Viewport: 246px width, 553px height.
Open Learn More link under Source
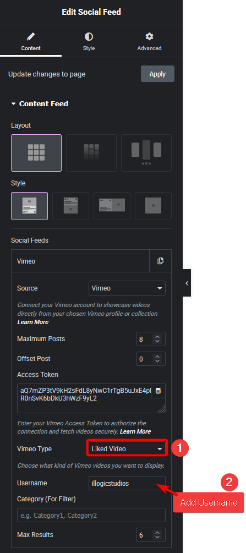pos(33,322)
